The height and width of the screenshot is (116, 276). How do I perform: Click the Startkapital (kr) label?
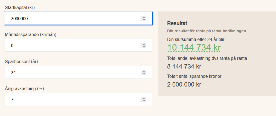pyautogui.click(x=20, y=7)
